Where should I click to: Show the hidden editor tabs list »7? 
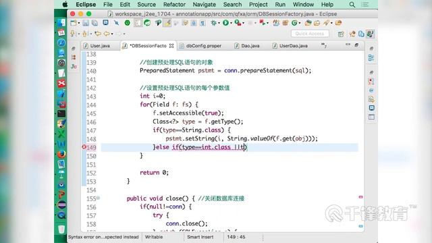[x=324, y=45]
